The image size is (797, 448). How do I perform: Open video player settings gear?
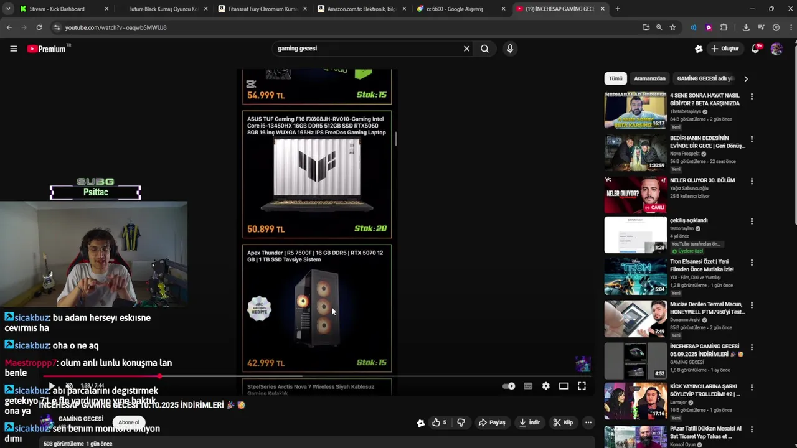point(545,386)
